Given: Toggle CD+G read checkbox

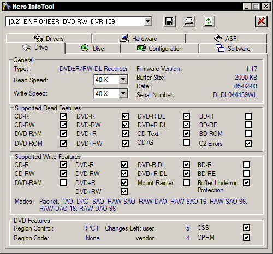Looking at the screenshot, I should 186,142.
